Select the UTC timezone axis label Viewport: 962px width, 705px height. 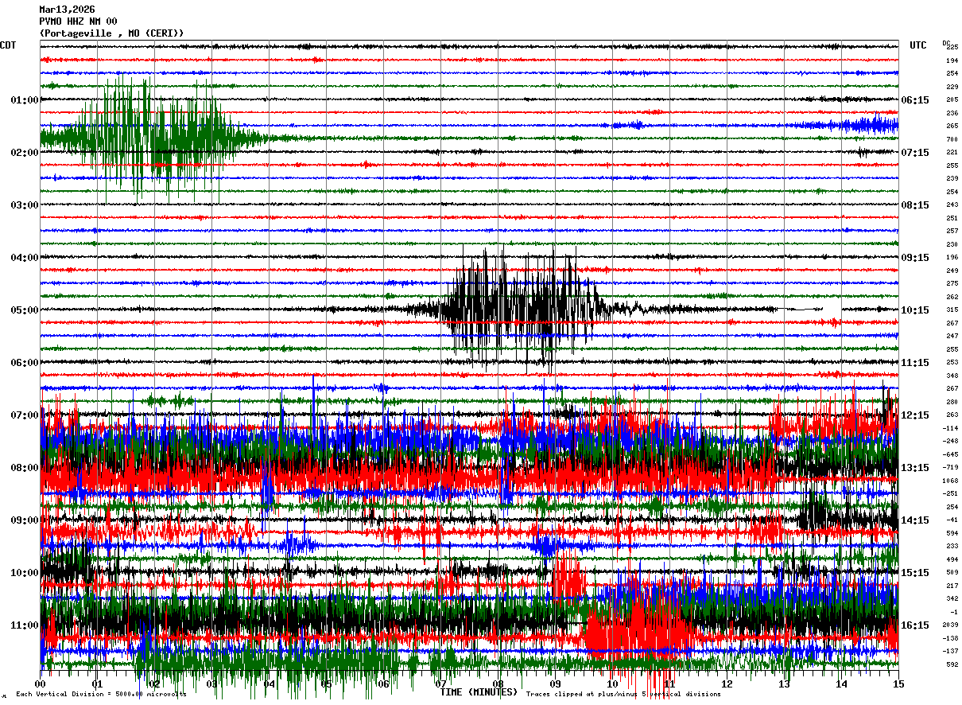(x=918, y=45)
